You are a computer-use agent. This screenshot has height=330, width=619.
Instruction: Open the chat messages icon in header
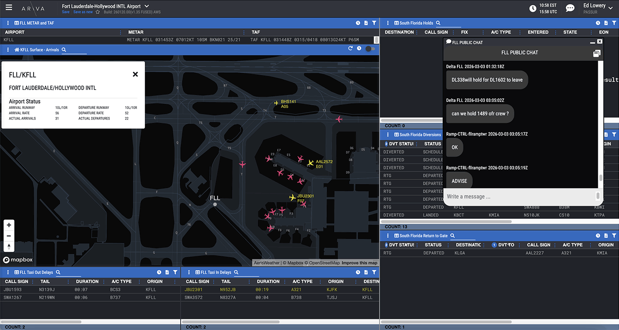[570, 8]
